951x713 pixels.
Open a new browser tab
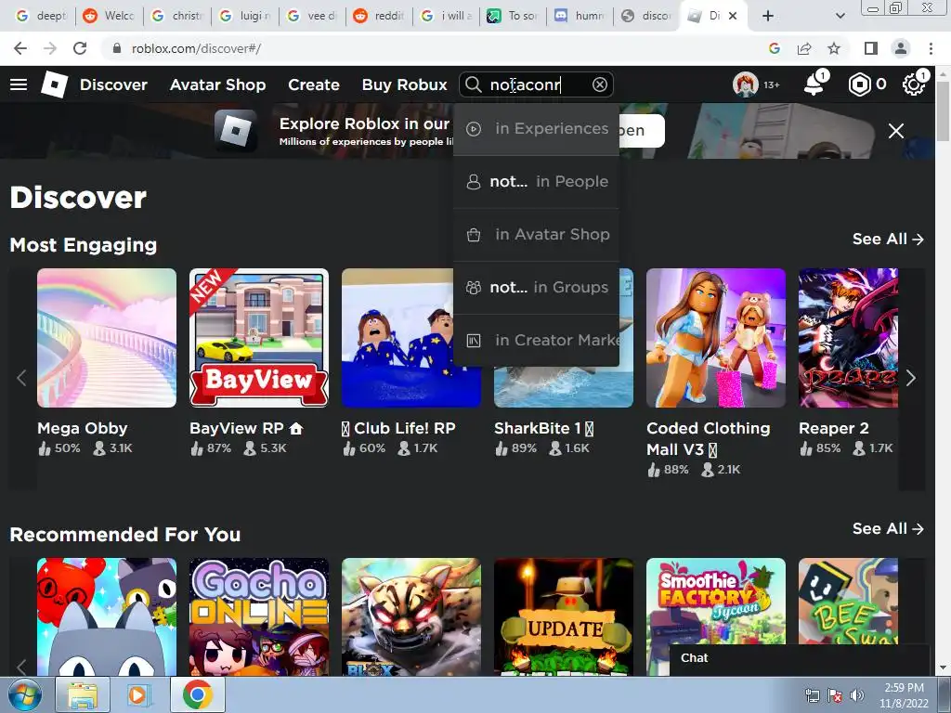click(768, 16)
